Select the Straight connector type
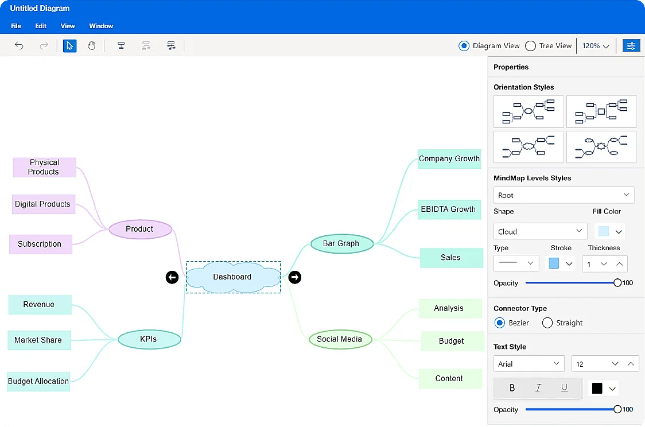This screenshot has height=427, width=645. click(547, 323)
